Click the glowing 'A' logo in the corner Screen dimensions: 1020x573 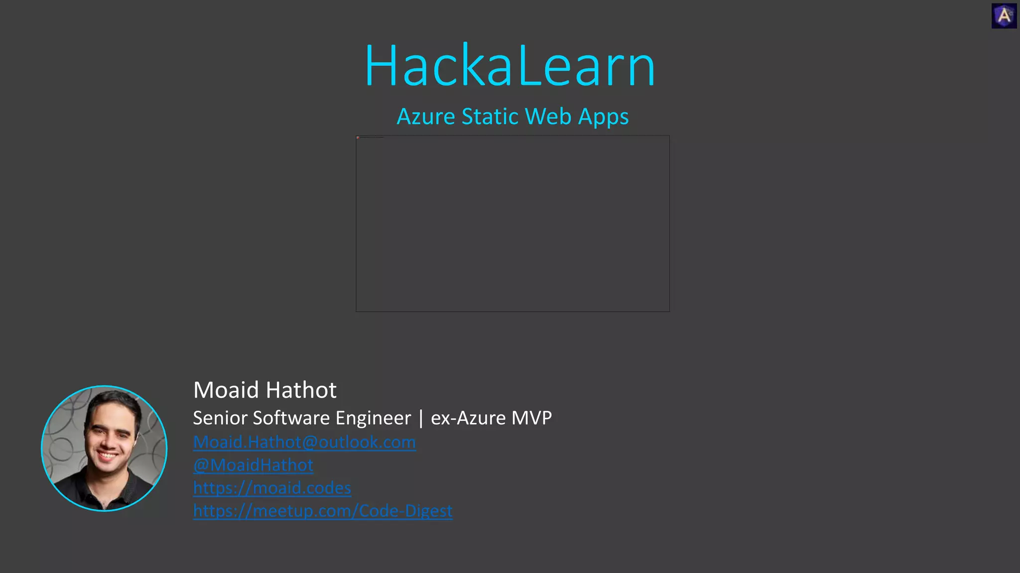pyautogui.click(x=1004, y=16)
